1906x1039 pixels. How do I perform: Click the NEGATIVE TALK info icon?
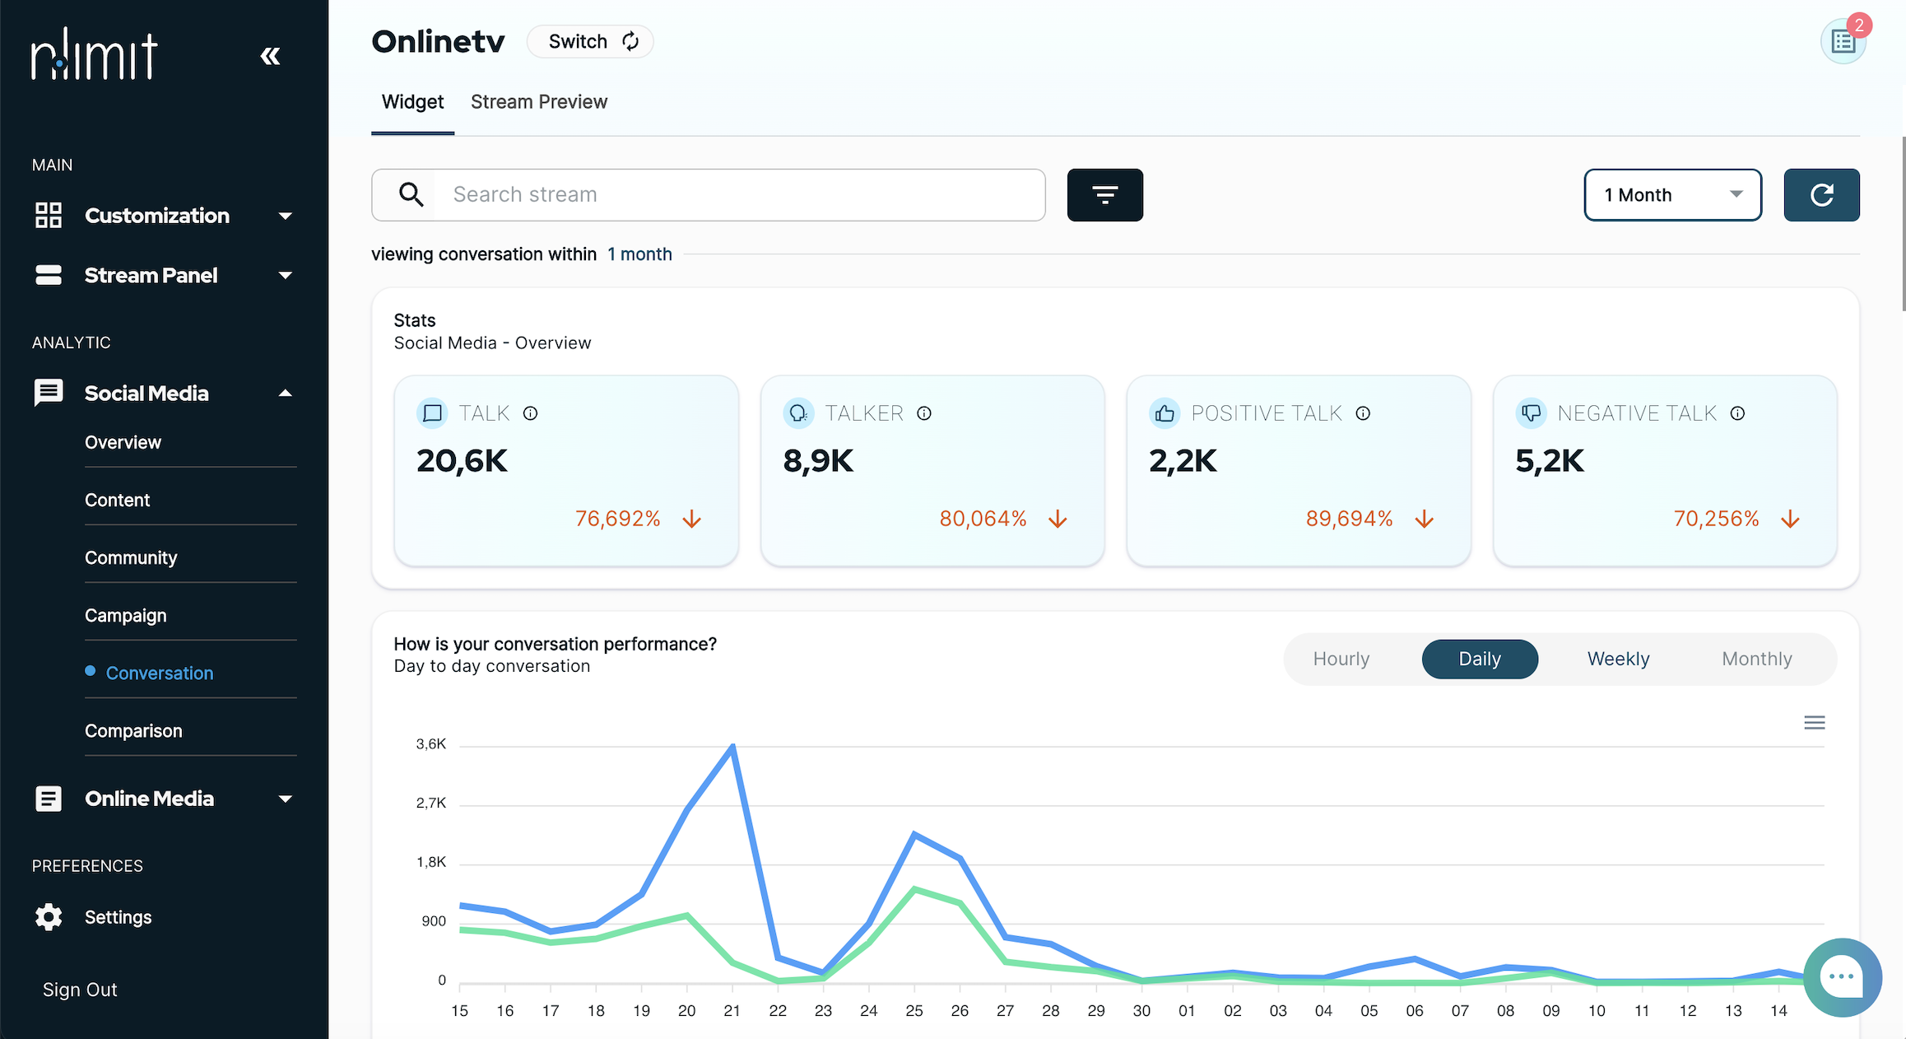[1737, 413]
